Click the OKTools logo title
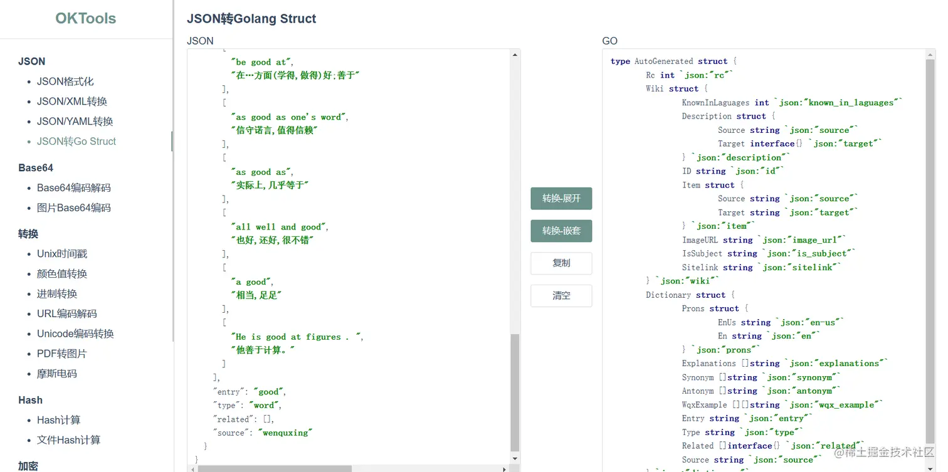 [86, 18]
